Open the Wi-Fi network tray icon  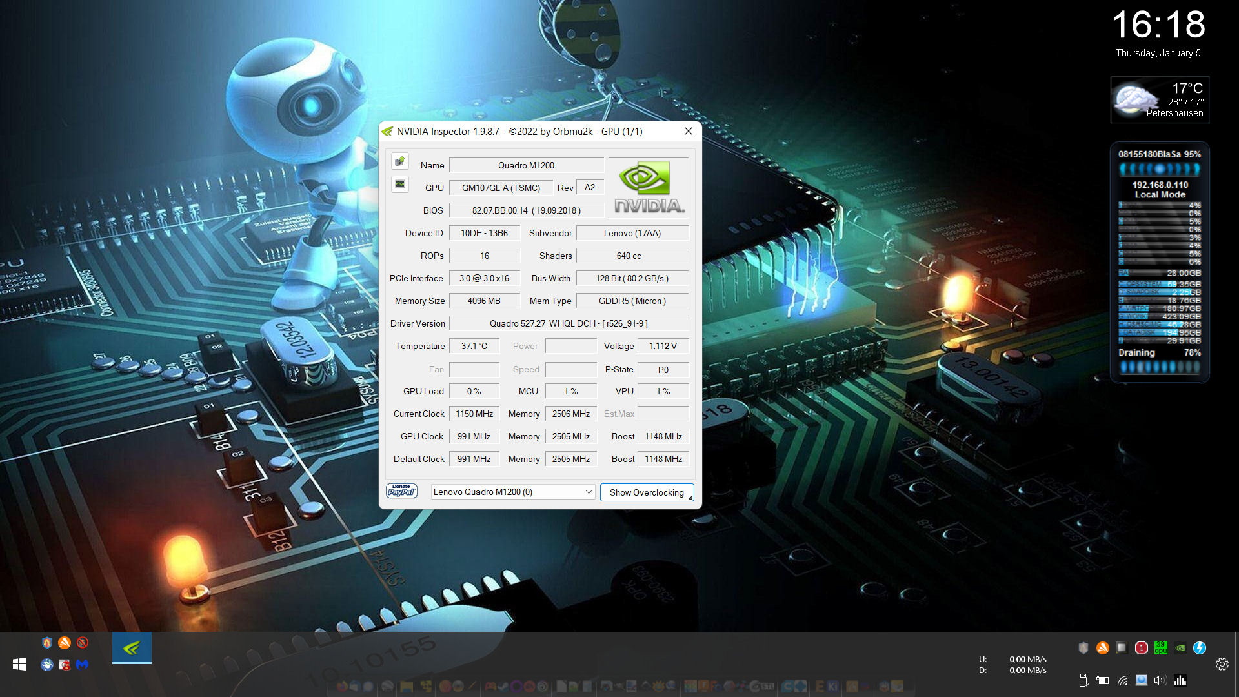1123,680
